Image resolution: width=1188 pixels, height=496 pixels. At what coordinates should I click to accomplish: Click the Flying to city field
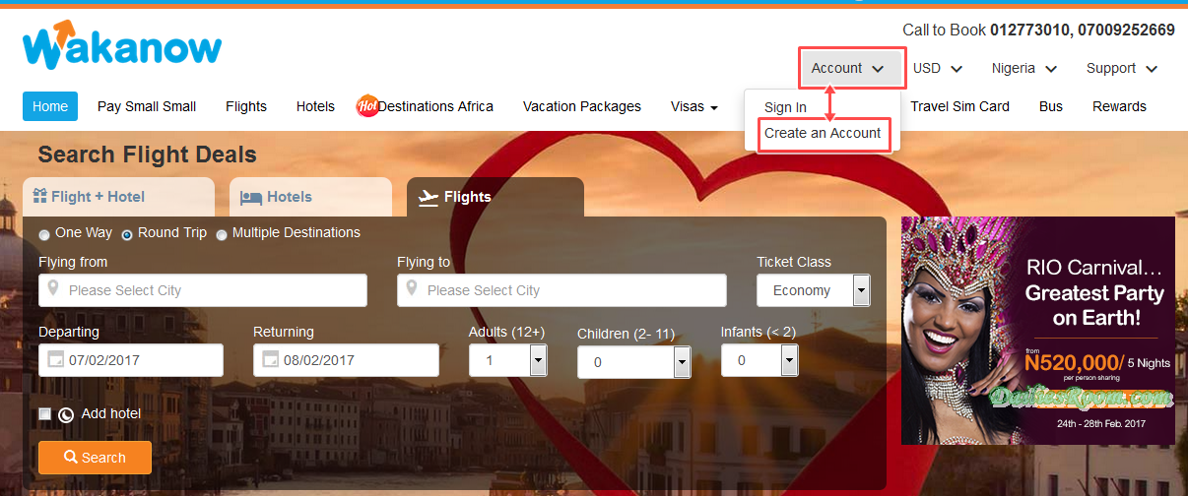tap(561, 290)
